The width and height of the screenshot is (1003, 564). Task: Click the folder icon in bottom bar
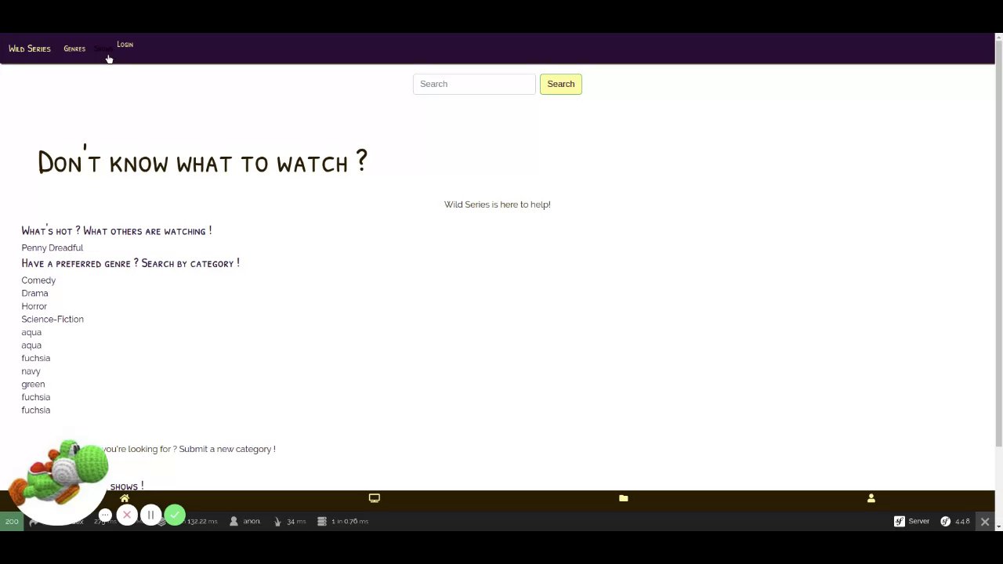coord(624,498)
